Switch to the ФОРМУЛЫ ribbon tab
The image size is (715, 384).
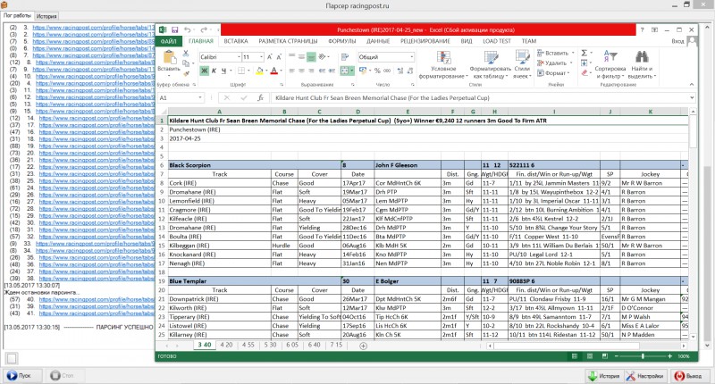click(x=341, y=41)
